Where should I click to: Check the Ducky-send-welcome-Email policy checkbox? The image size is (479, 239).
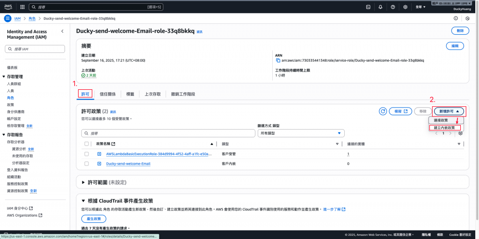[87, 164]
